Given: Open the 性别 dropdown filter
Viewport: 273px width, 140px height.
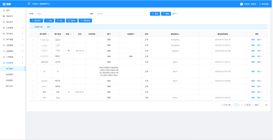Looking at the screenshot, I should pyautogui.click(x=121, y=14).
